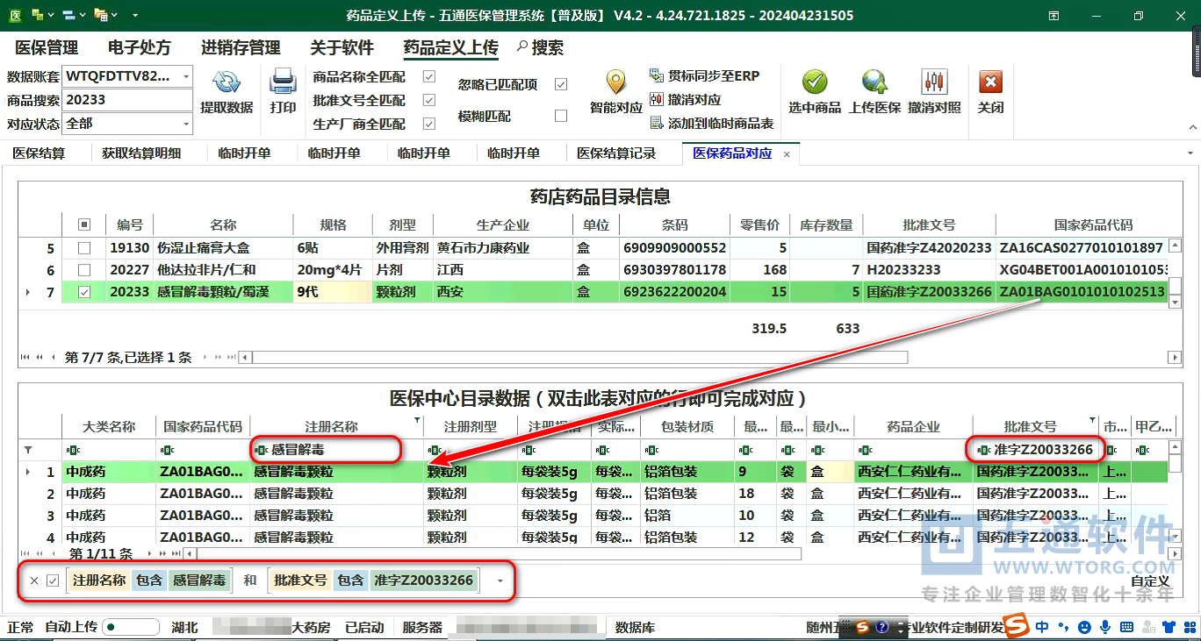Open the 医保管理 menu

47,47
